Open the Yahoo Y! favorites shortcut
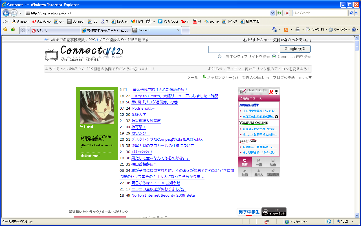 point(185,21)
